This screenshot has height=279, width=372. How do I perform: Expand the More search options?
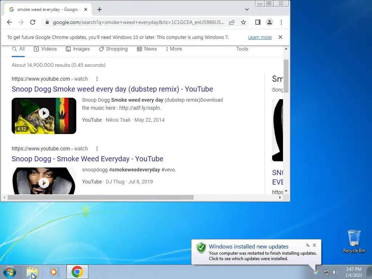click(x=174, y=49)
